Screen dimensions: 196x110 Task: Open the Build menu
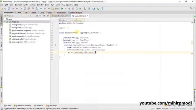pyautogui.click(x=47, y=5)
